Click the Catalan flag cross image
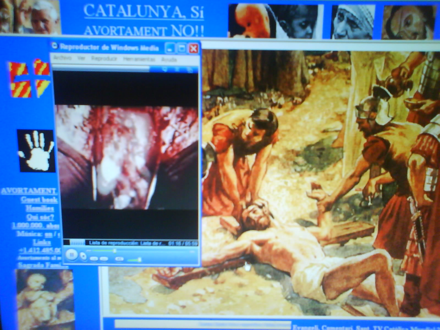Viewport: 440px width, 330px height. coord(30,78)
